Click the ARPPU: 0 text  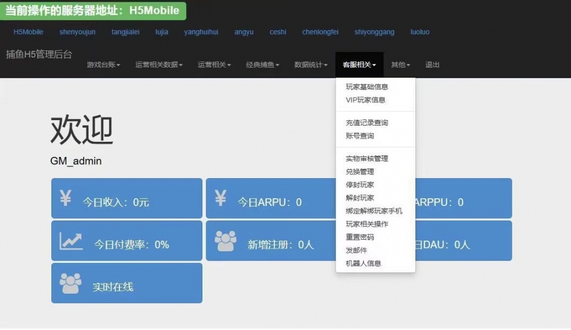coord(439,202)
